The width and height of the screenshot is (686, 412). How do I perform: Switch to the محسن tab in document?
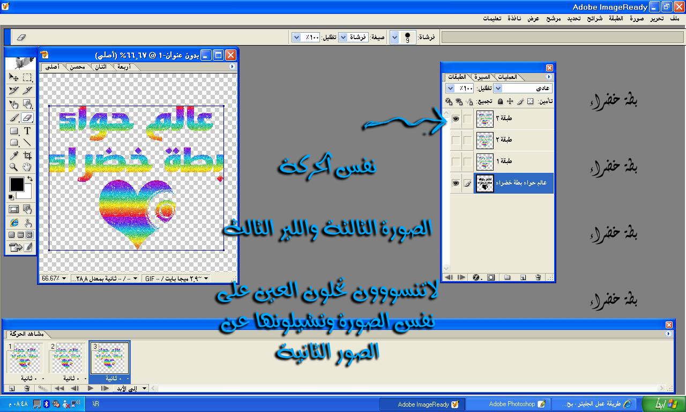coord(76,67)
